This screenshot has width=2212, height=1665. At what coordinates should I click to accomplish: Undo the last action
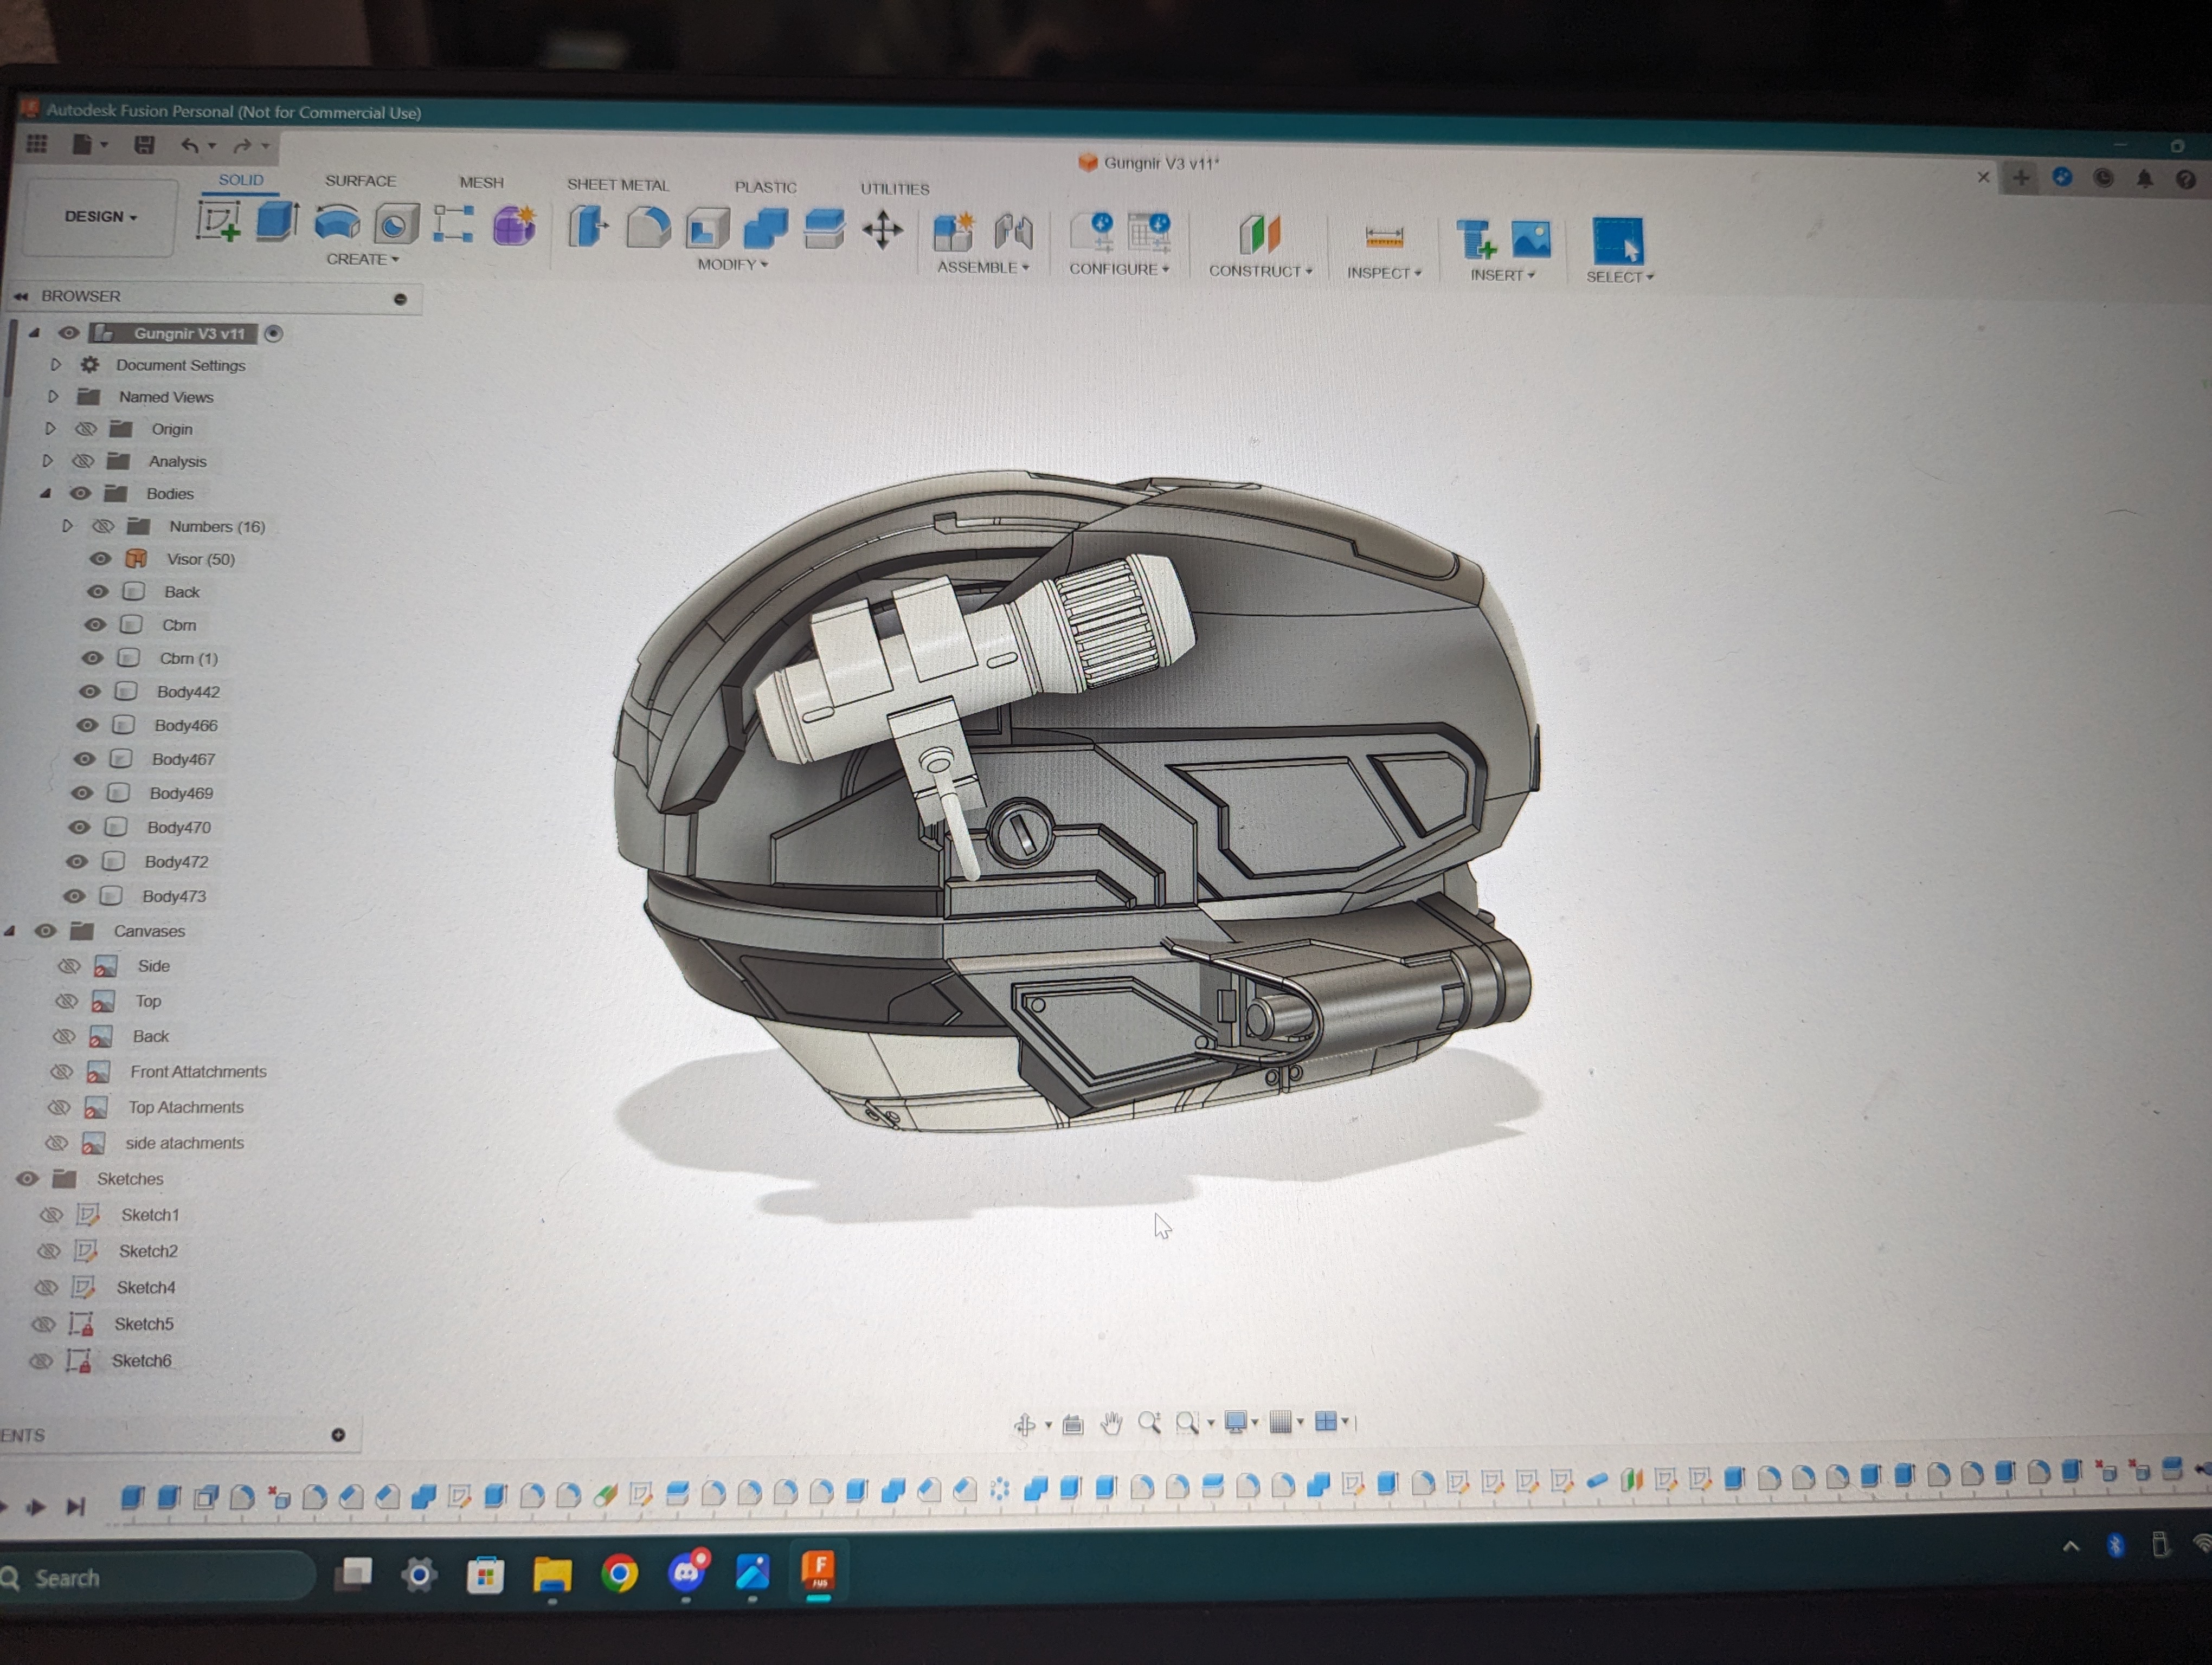point(190,146)
